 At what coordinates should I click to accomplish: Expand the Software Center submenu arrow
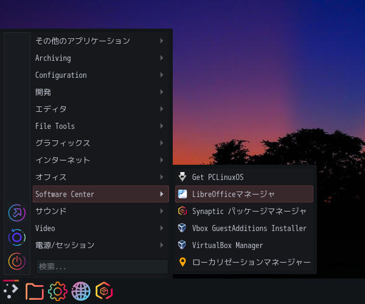coord(162,194)
